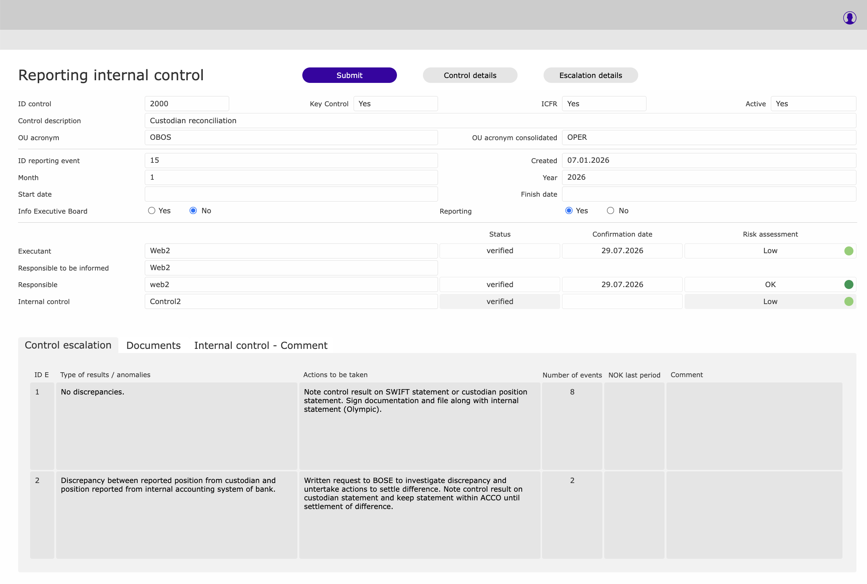
Task: Click the NOK last period cell in row 2
Action: coord(634,515)
